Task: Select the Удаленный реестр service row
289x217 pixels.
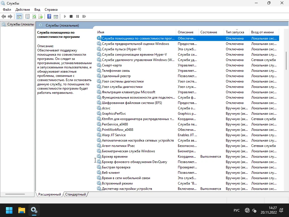Action: pos(116,76)
